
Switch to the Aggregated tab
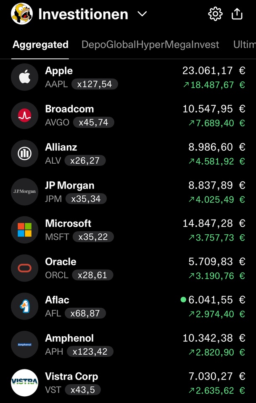pyautogui.click(x=40, y=45)
